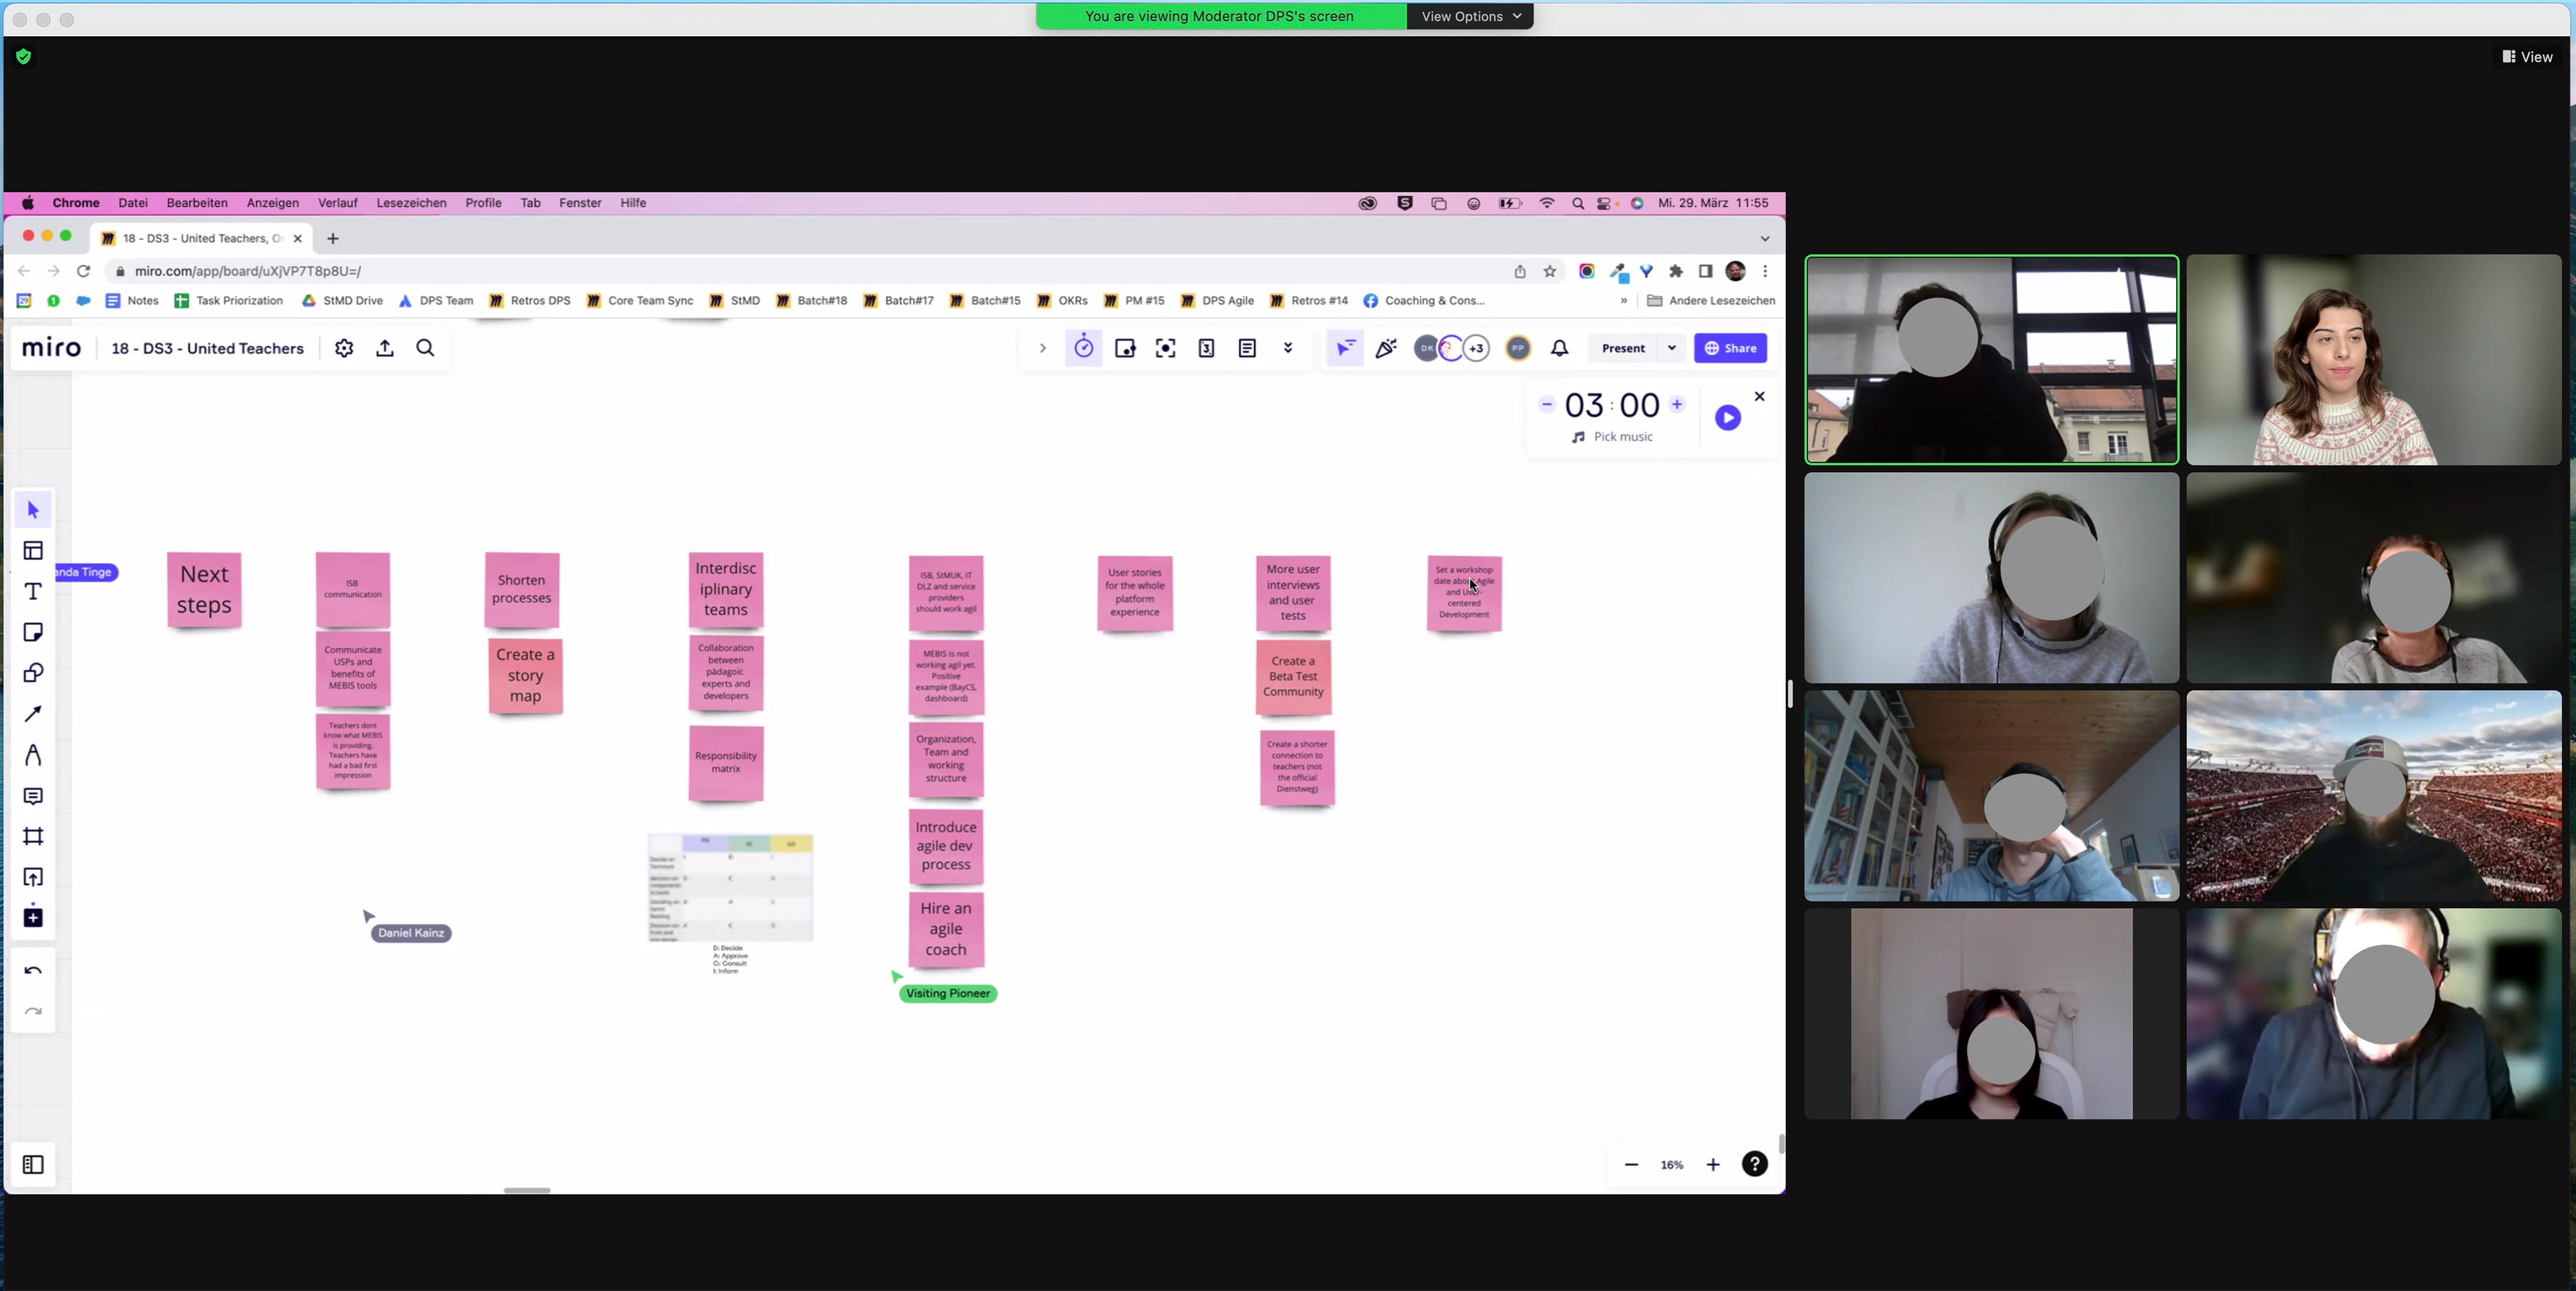Toggle collaborators' cursors visibility
The image size is (2576, 1291).
1345,348
